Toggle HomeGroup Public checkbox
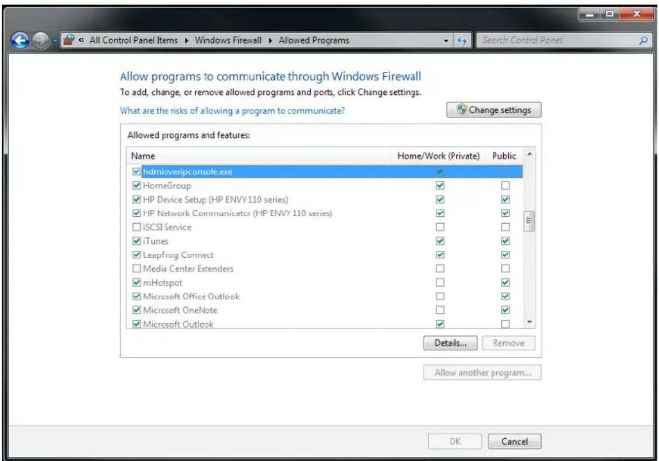Screen dimensions: 659x461 tap(505, 186)
